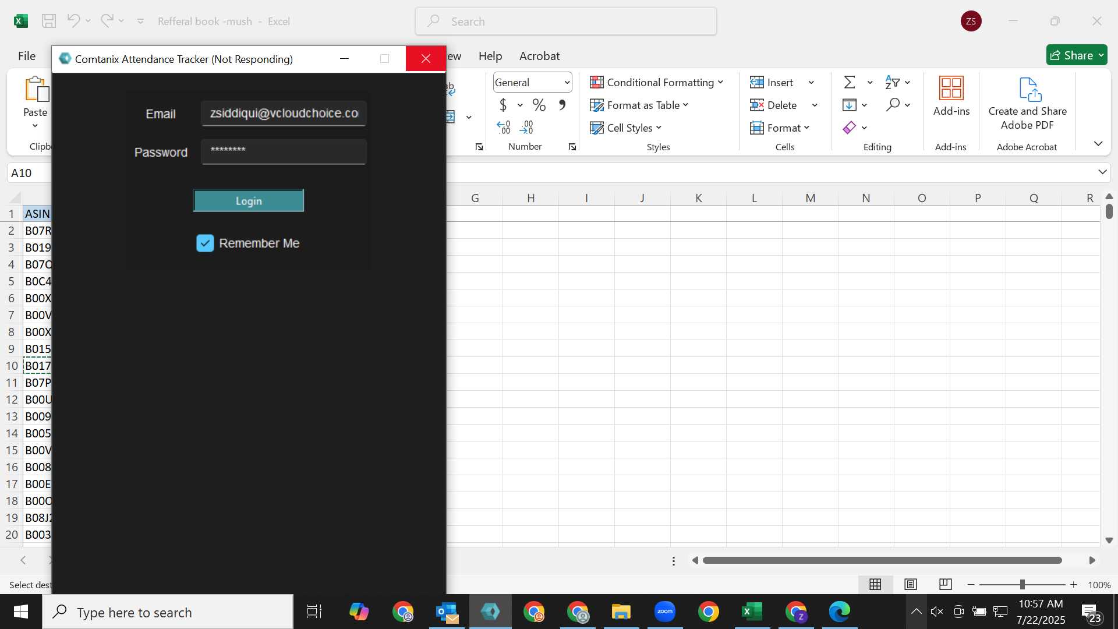
Task: Expand the Delete cells dropdown arrow
Action: pos(815,105)
